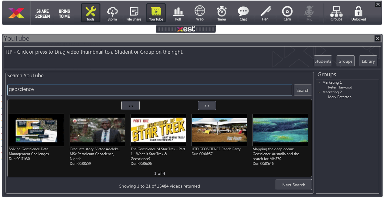Click the Next Search button
387x200 pixels.
(294, 185)
